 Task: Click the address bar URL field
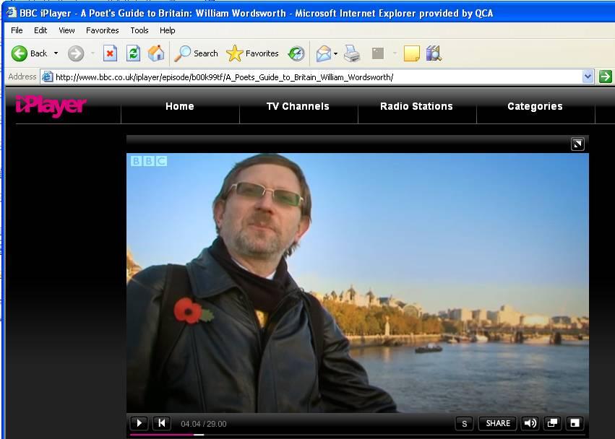[311, 77]
